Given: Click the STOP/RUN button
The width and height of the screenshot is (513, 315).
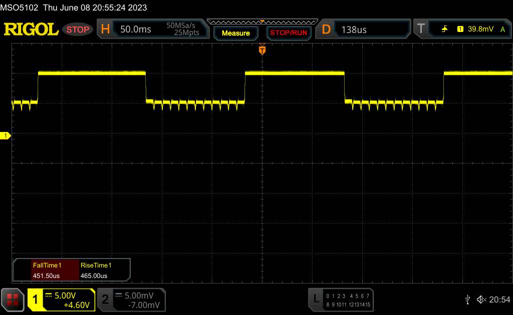Looking at the screenshot, I should coord(289,33).
